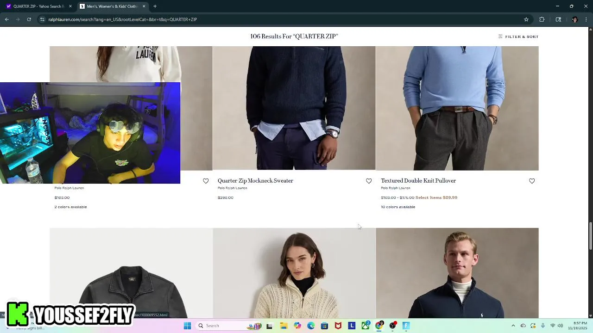The image size is (593, 333).
Task: Click the cream cable-knit sweater woman image
Action: click(294, 273)
